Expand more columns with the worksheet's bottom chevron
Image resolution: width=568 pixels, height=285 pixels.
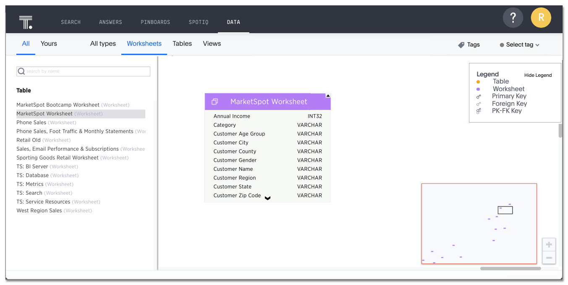(267, 198)
